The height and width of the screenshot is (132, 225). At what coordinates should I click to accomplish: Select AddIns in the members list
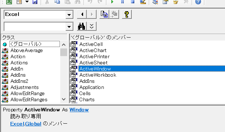click(x=87, y=81)
